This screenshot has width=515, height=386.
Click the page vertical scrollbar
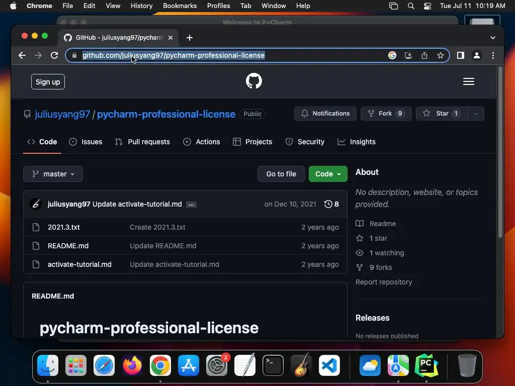tap(500, 152)
